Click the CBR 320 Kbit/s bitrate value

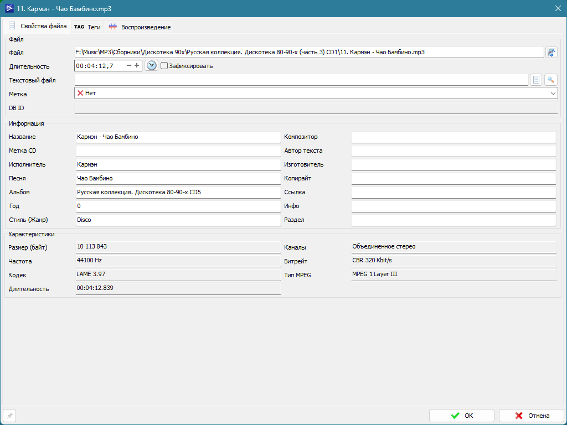[454, 261]
